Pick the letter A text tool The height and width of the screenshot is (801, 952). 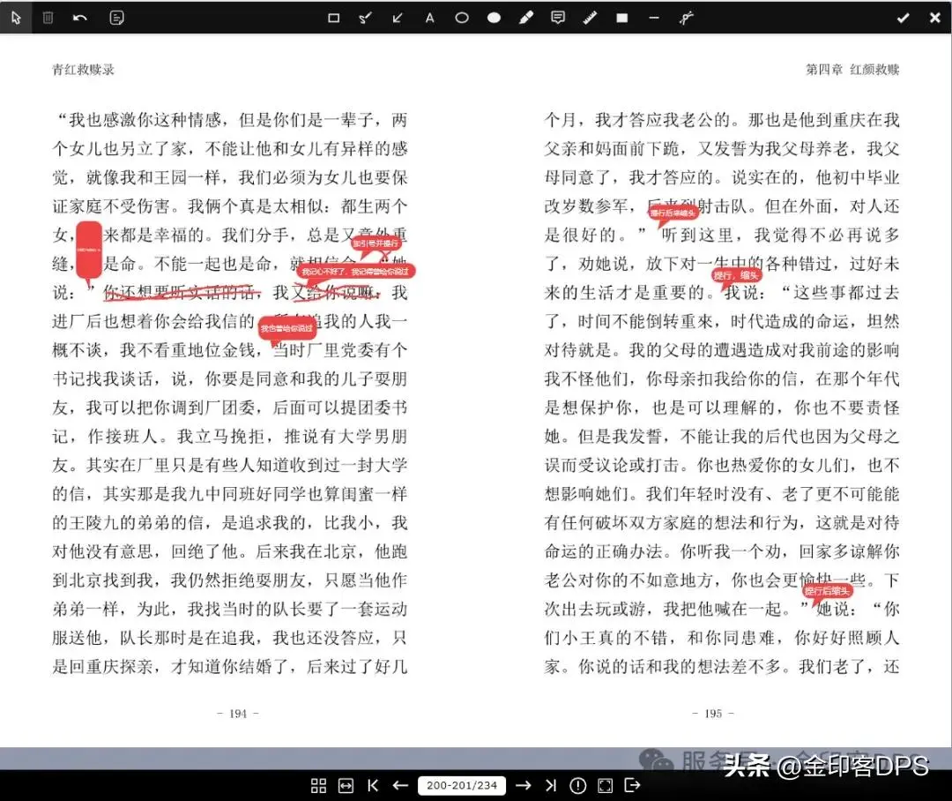[x=429, y=18]
